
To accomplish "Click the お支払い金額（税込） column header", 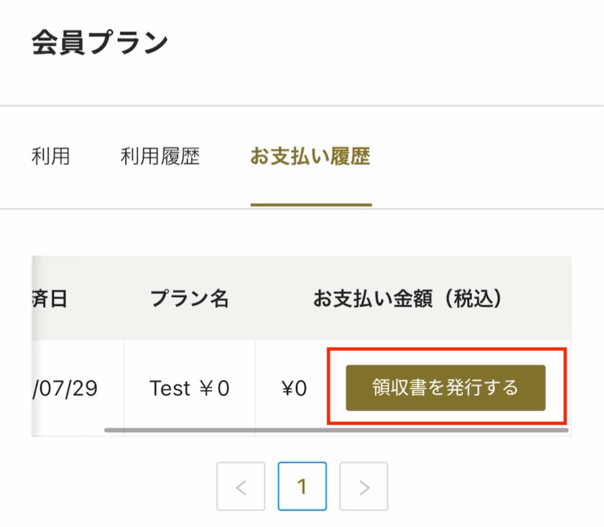I will coord(408,298).
